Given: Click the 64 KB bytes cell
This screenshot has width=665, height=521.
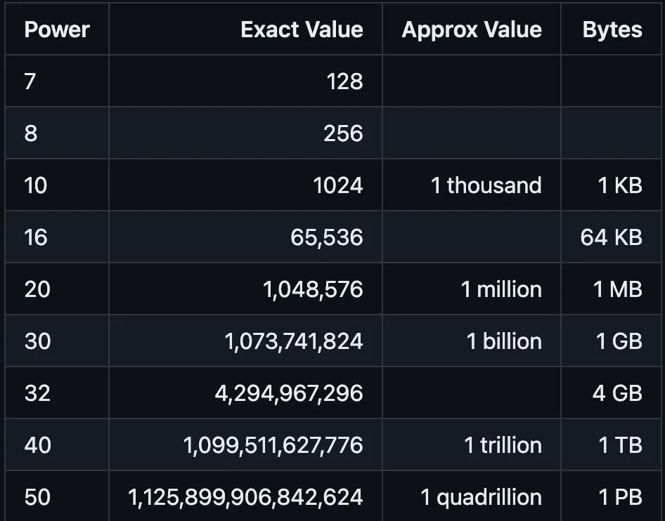Looking at the screenshot, I should pos(612,237).
